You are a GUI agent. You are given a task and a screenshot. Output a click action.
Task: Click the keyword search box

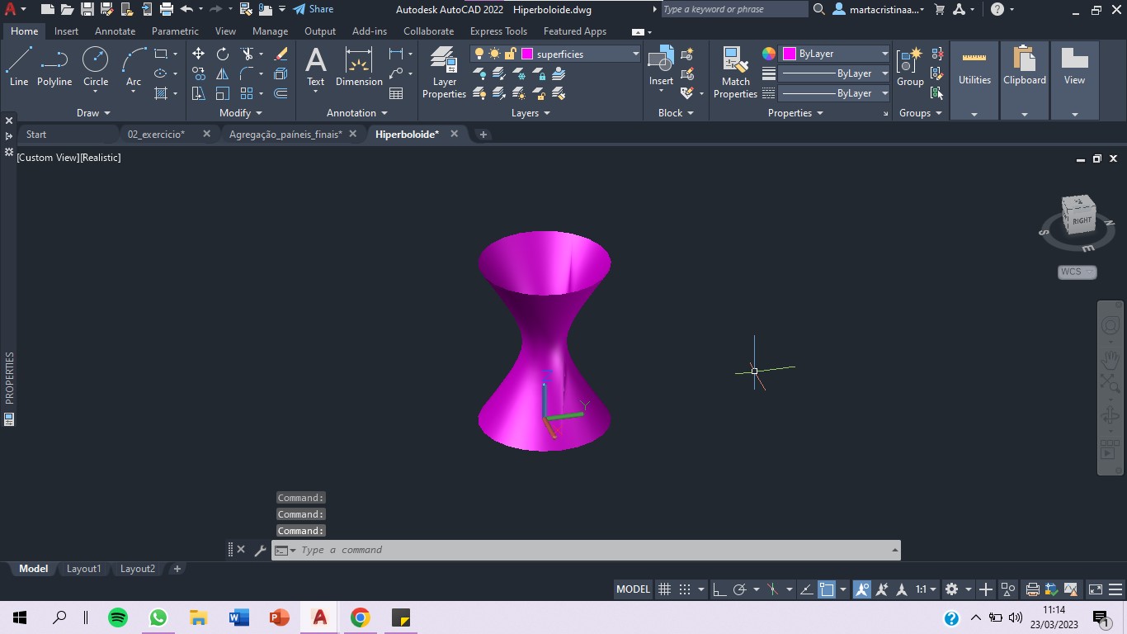tap(734, 9)
